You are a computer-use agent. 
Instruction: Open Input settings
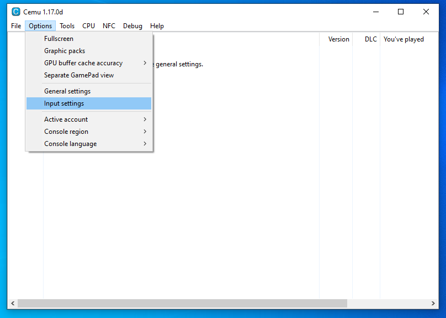click(x=89, y=103)
